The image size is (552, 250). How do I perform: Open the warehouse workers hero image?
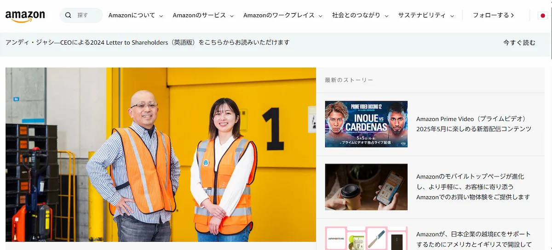coord(161,154)
